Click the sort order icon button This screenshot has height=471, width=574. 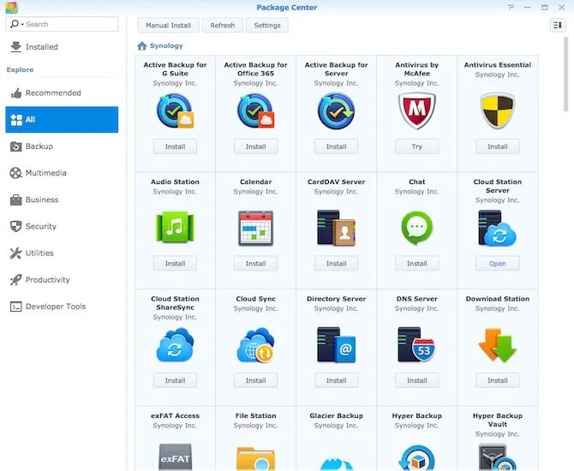(x=558, y=25)
